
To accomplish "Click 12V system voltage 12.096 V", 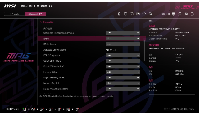I will 178,84.
